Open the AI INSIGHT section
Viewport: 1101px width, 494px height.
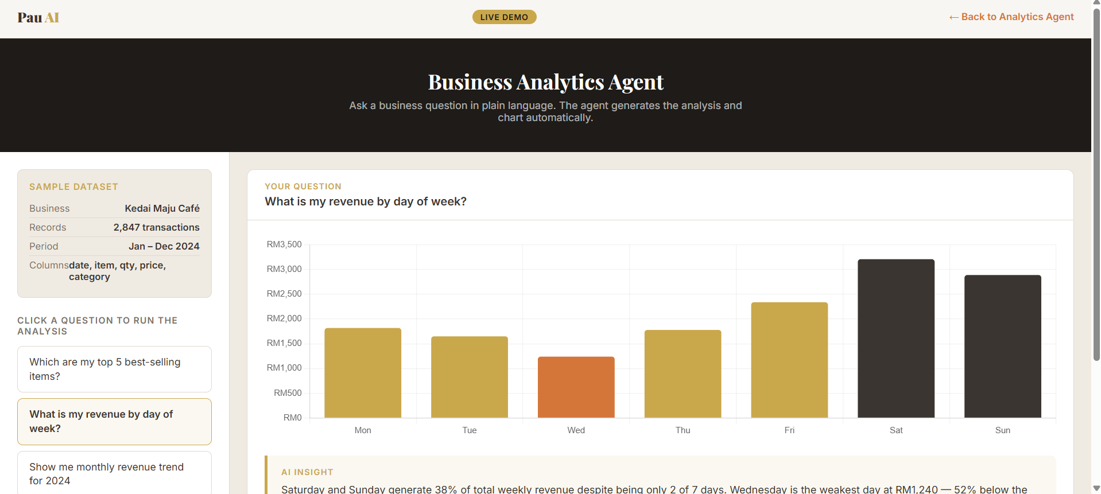(307, 472)
